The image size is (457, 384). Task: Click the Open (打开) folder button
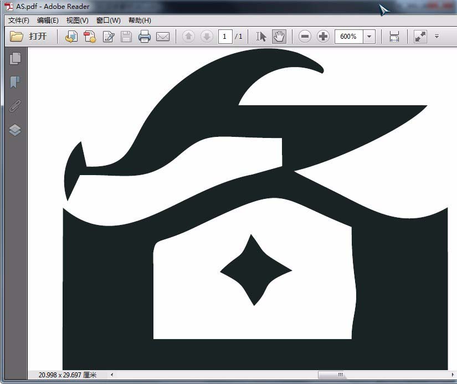[28, 37]
